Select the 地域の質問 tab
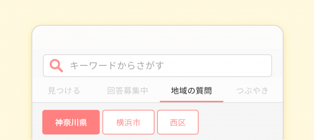This screenshot has height=140, width=314. click(x=191, y=91)
